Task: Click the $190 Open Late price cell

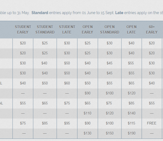Action: (x=132, y=133)
